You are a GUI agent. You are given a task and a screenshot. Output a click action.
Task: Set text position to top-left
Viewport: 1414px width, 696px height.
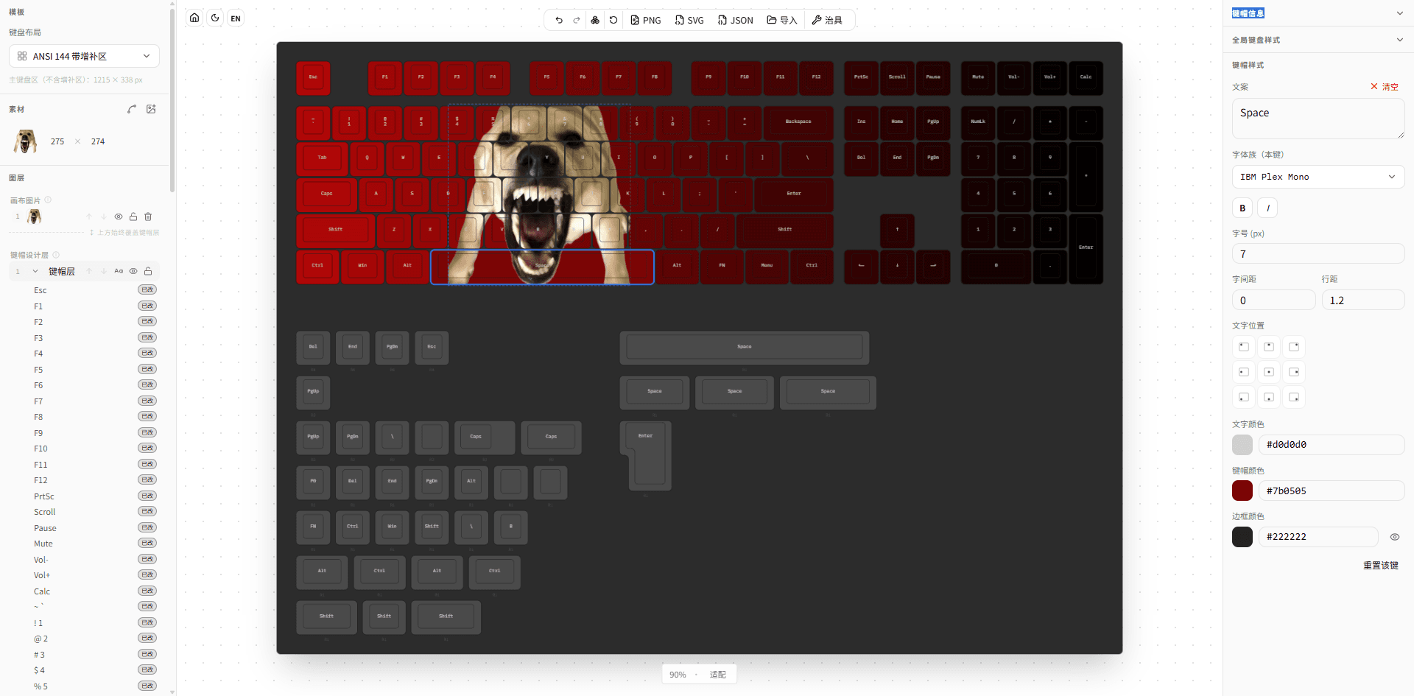click(1244, 346)
